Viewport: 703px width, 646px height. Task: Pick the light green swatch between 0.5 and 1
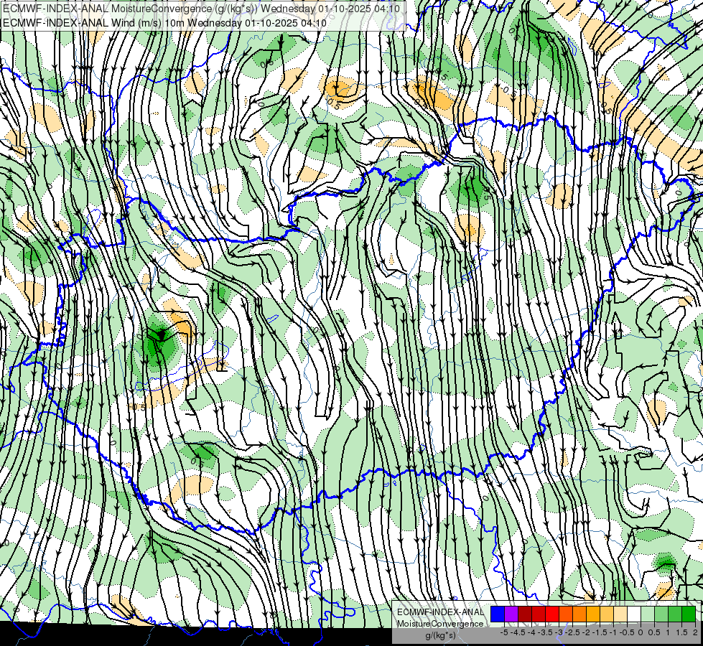coord(661,614)
